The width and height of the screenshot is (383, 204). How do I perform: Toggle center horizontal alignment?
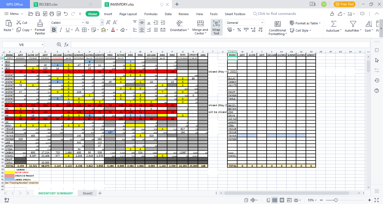tap(142, 30)
